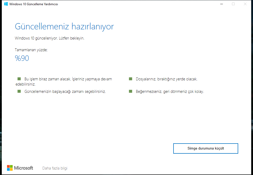Image resolution: width=253 pixels, height=175 pixels.
Task: Click text Beğenmezseniz, geri dönmeniz çok kolay.
Action: (170, 92)
